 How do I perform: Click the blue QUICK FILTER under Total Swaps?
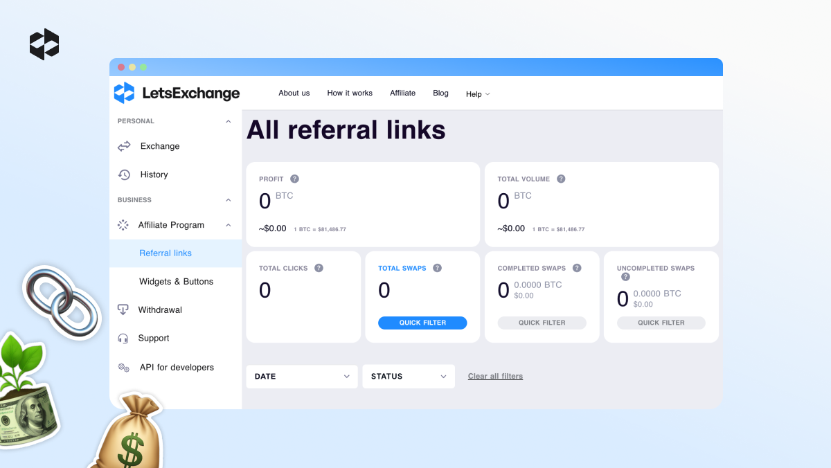click(x=422, y=323)
